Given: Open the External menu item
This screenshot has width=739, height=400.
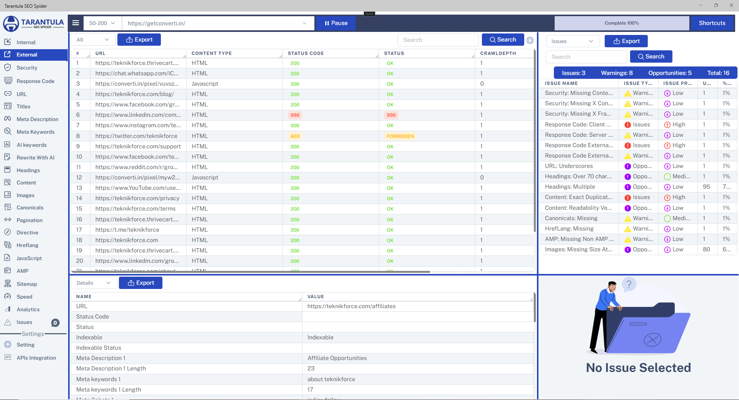Looking at the screenshot, I should click(x=34, y=55).
